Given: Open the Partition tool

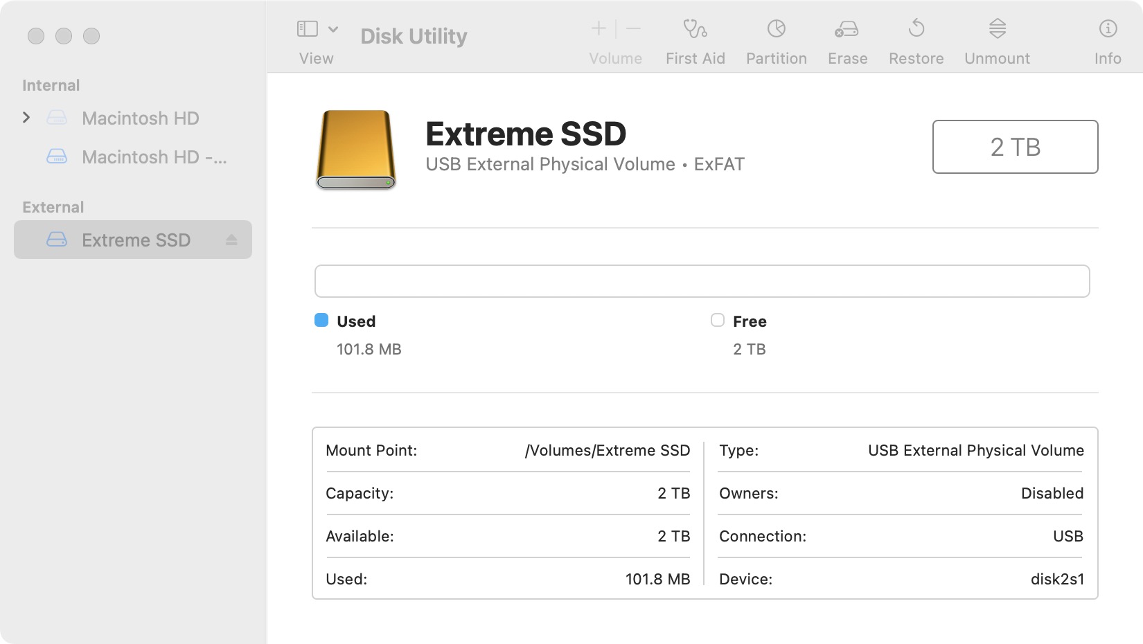Looking at the screenshot, I should [x=776, y=38].
